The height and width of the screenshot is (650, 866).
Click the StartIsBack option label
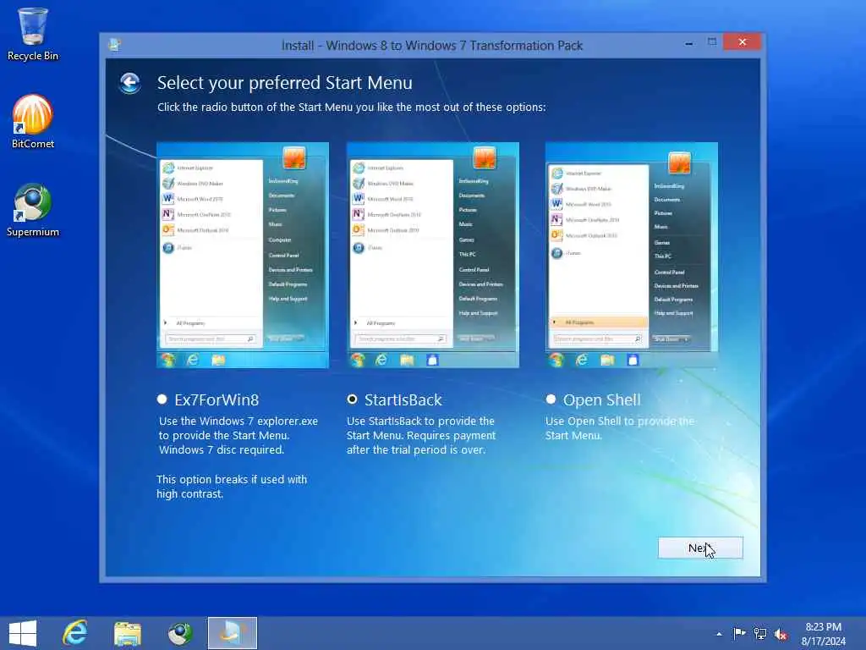coord(403,399)
